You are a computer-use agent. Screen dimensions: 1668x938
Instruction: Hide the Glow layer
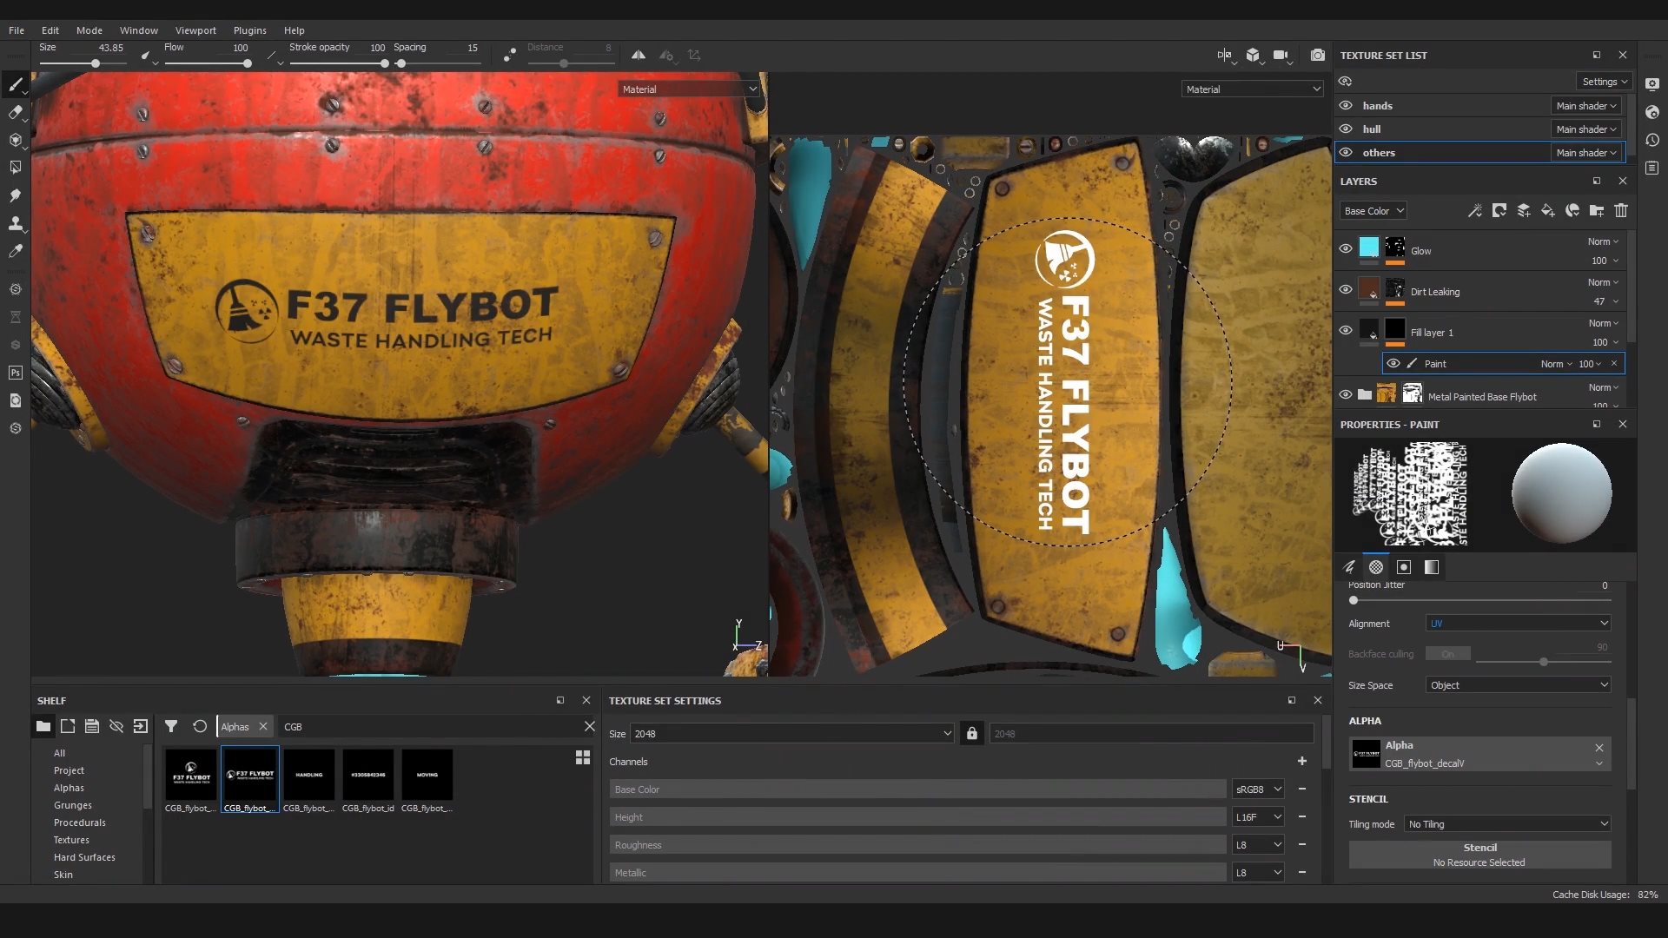(x=1346, y=249)
